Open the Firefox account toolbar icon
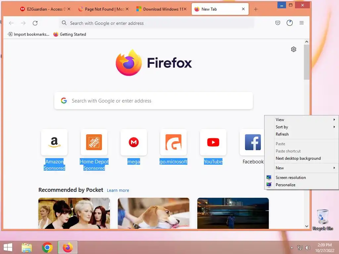Screen dimensions: 339x254 [x=289, y=23]
